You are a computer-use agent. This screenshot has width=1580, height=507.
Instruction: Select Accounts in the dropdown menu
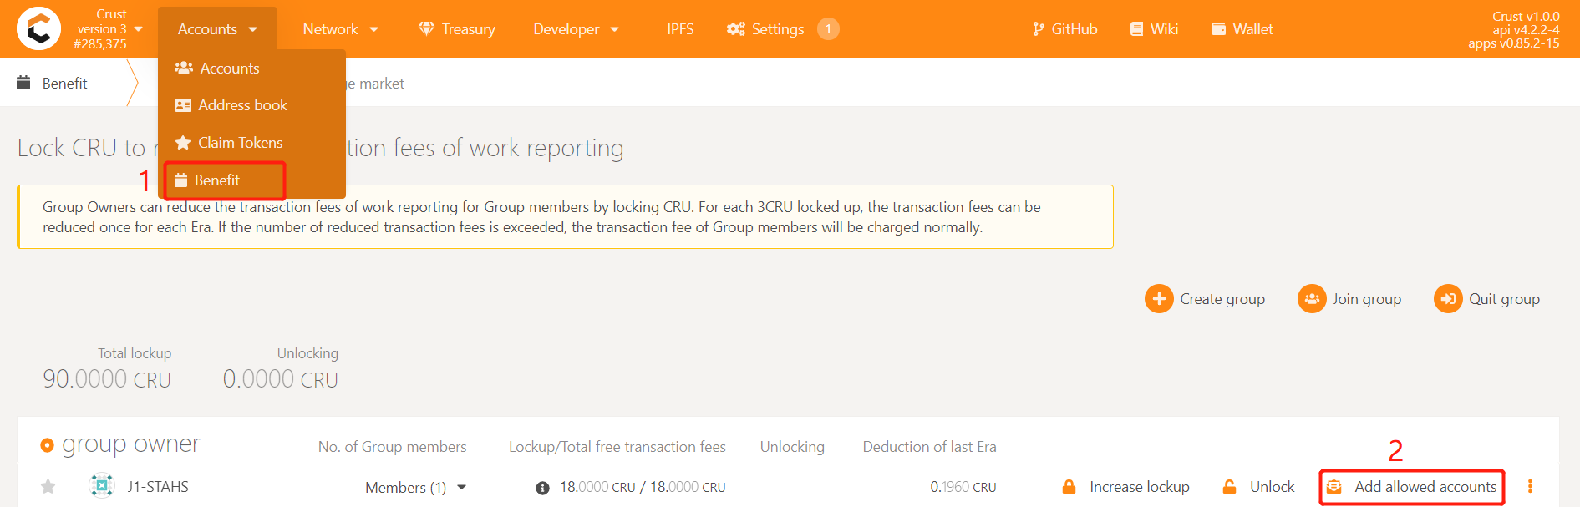coord(251,68)
